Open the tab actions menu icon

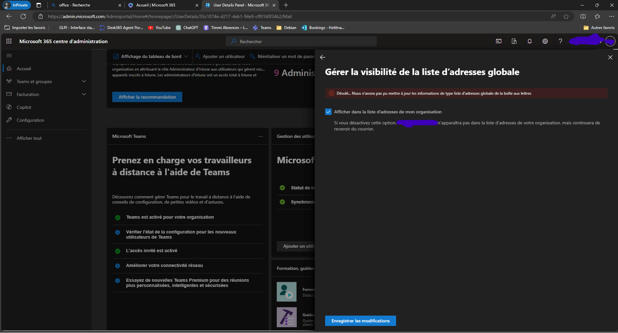click(39, 5)
